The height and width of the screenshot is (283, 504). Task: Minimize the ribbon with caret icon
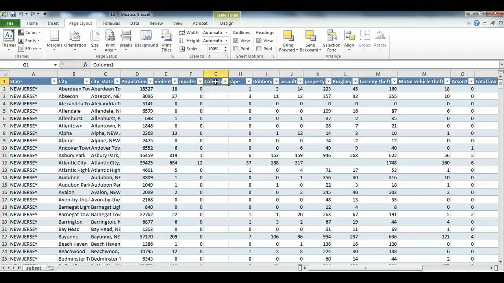[469, 23]
